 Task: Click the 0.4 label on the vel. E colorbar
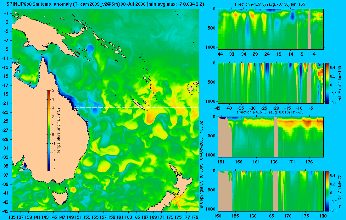[332, 68]
